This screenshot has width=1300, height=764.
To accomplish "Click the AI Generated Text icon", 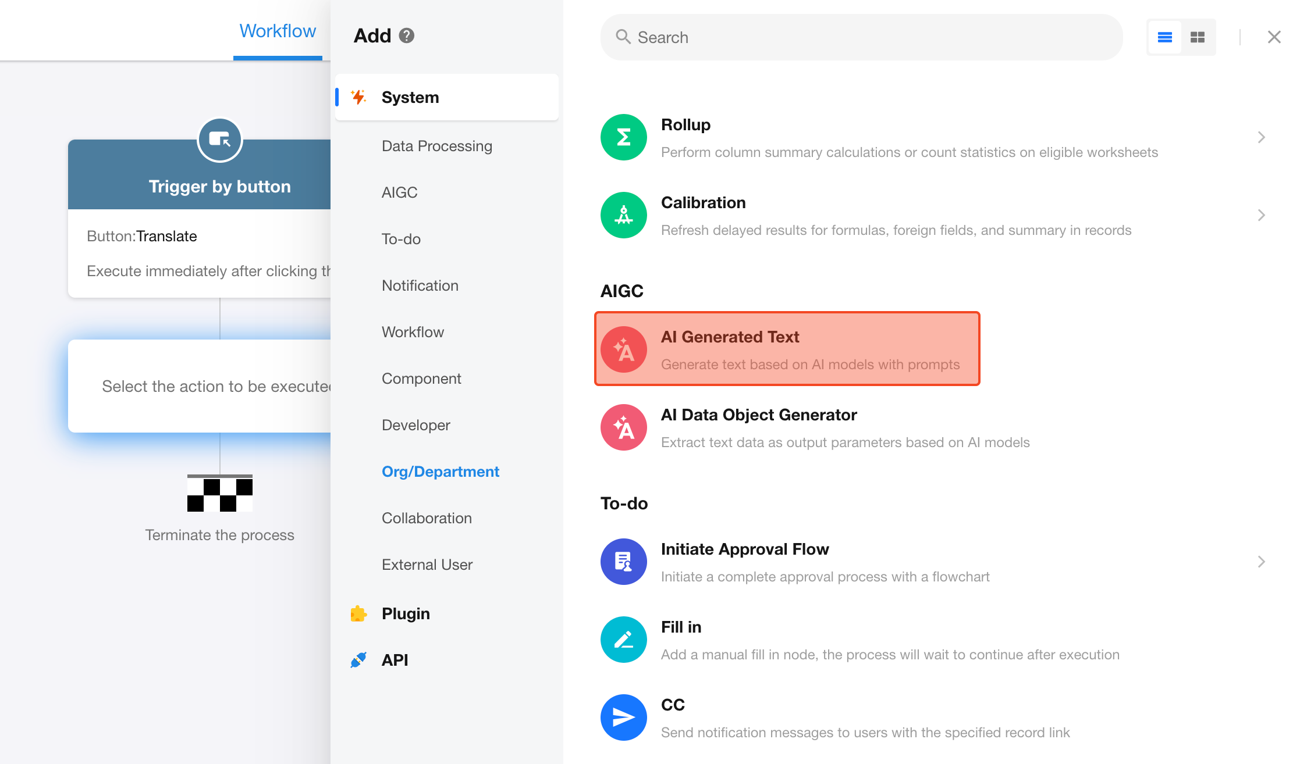I will [x=623, y=349].
